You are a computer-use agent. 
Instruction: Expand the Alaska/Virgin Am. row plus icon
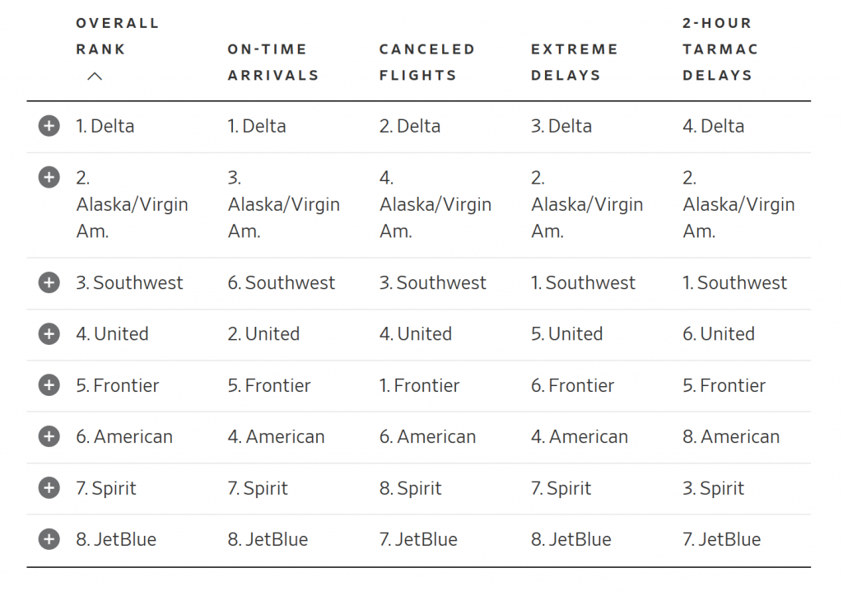tap(49, 177)
